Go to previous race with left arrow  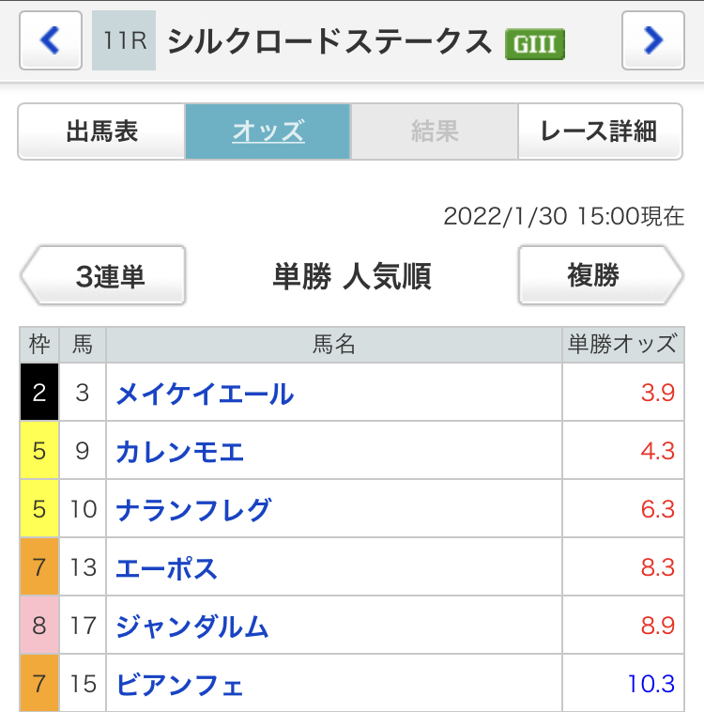click(51, 40)
